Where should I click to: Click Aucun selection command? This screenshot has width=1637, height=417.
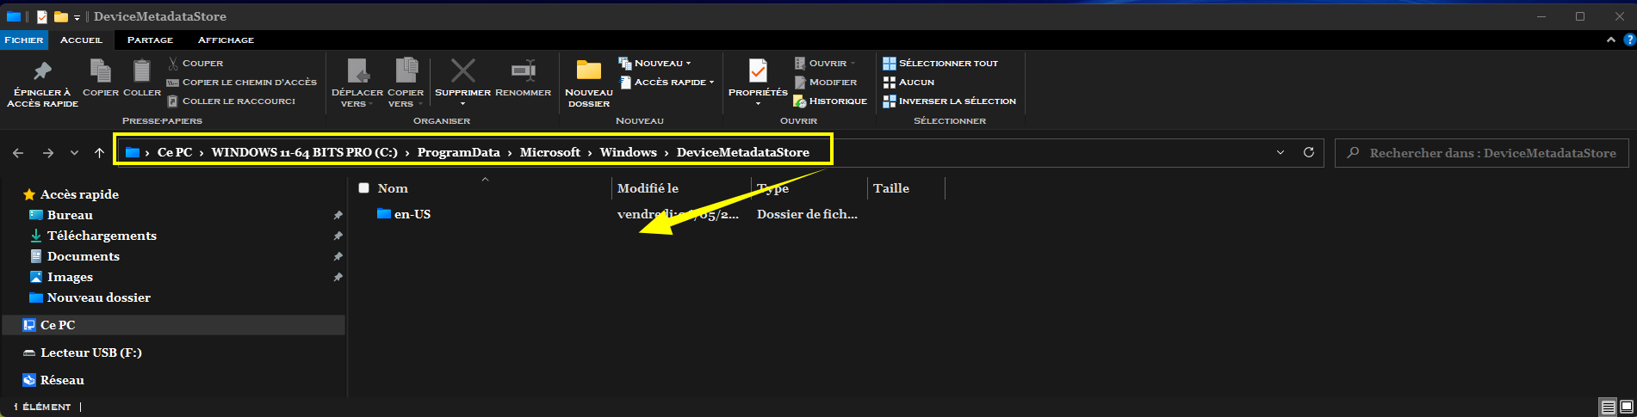pos(908,82)
